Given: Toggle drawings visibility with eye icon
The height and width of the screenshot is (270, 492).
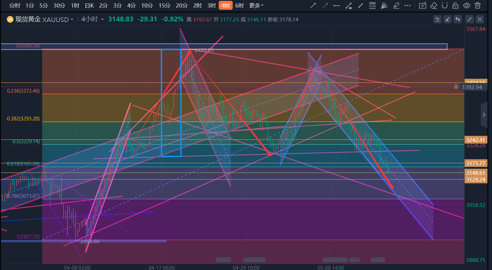Looking at the screenshot, I should (x=467, y=5).
